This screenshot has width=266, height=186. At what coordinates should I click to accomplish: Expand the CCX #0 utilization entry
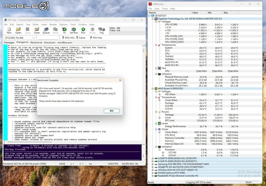pos(163,153)
